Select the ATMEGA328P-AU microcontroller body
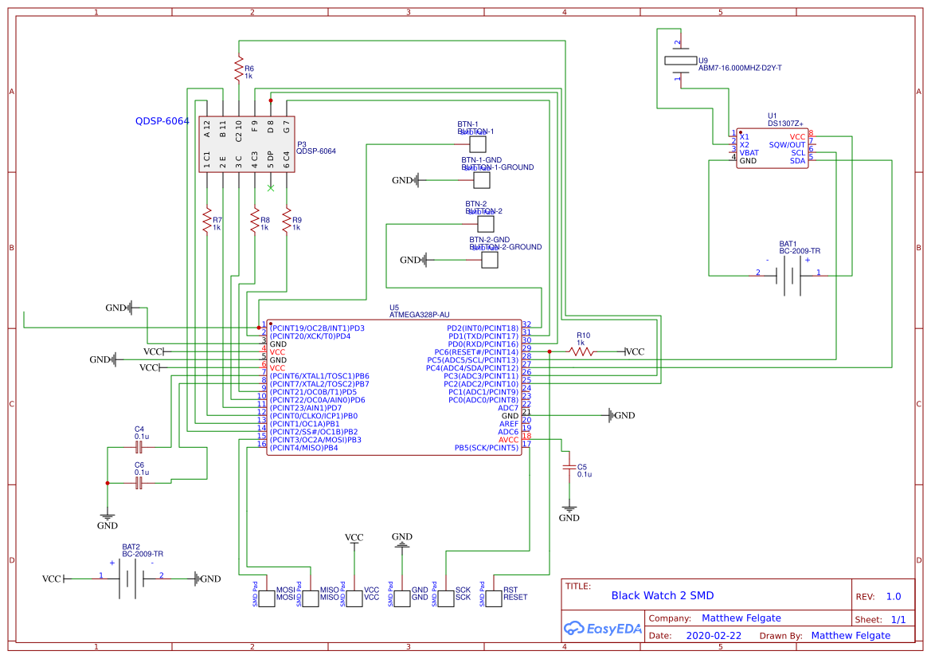Image resolution: width=931 pixels, height=659 pixels. pos(393,388)
